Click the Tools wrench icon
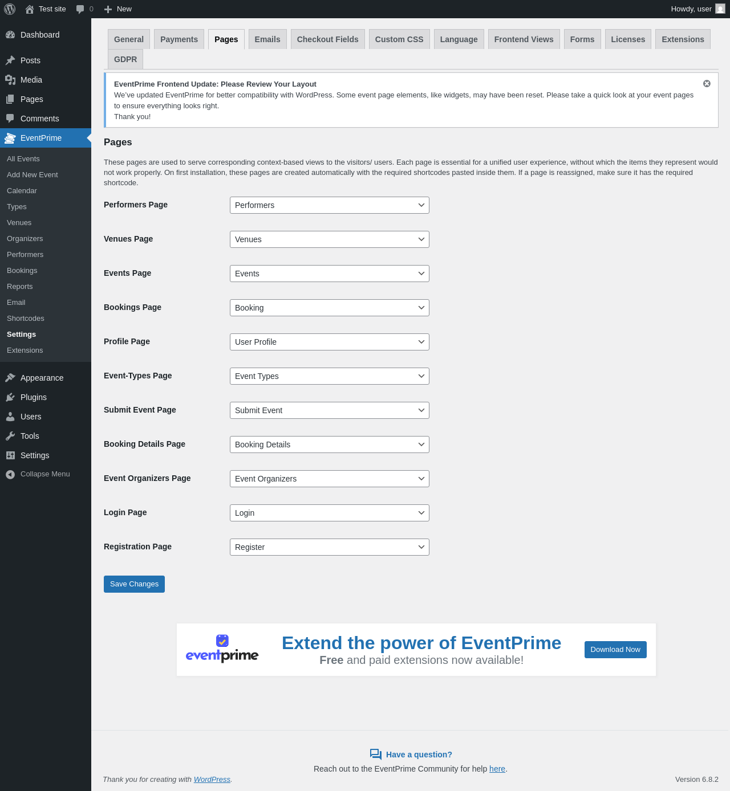Screen dimensions: 730x791 pyautogui.click(x=10, y=436)
